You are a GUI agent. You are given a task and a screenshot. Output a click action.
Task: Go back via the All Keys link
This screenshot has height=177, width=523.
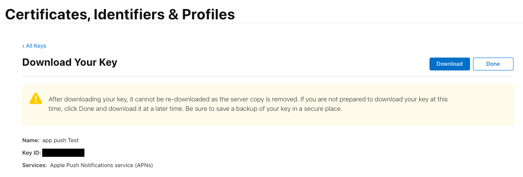coord(36,46)
